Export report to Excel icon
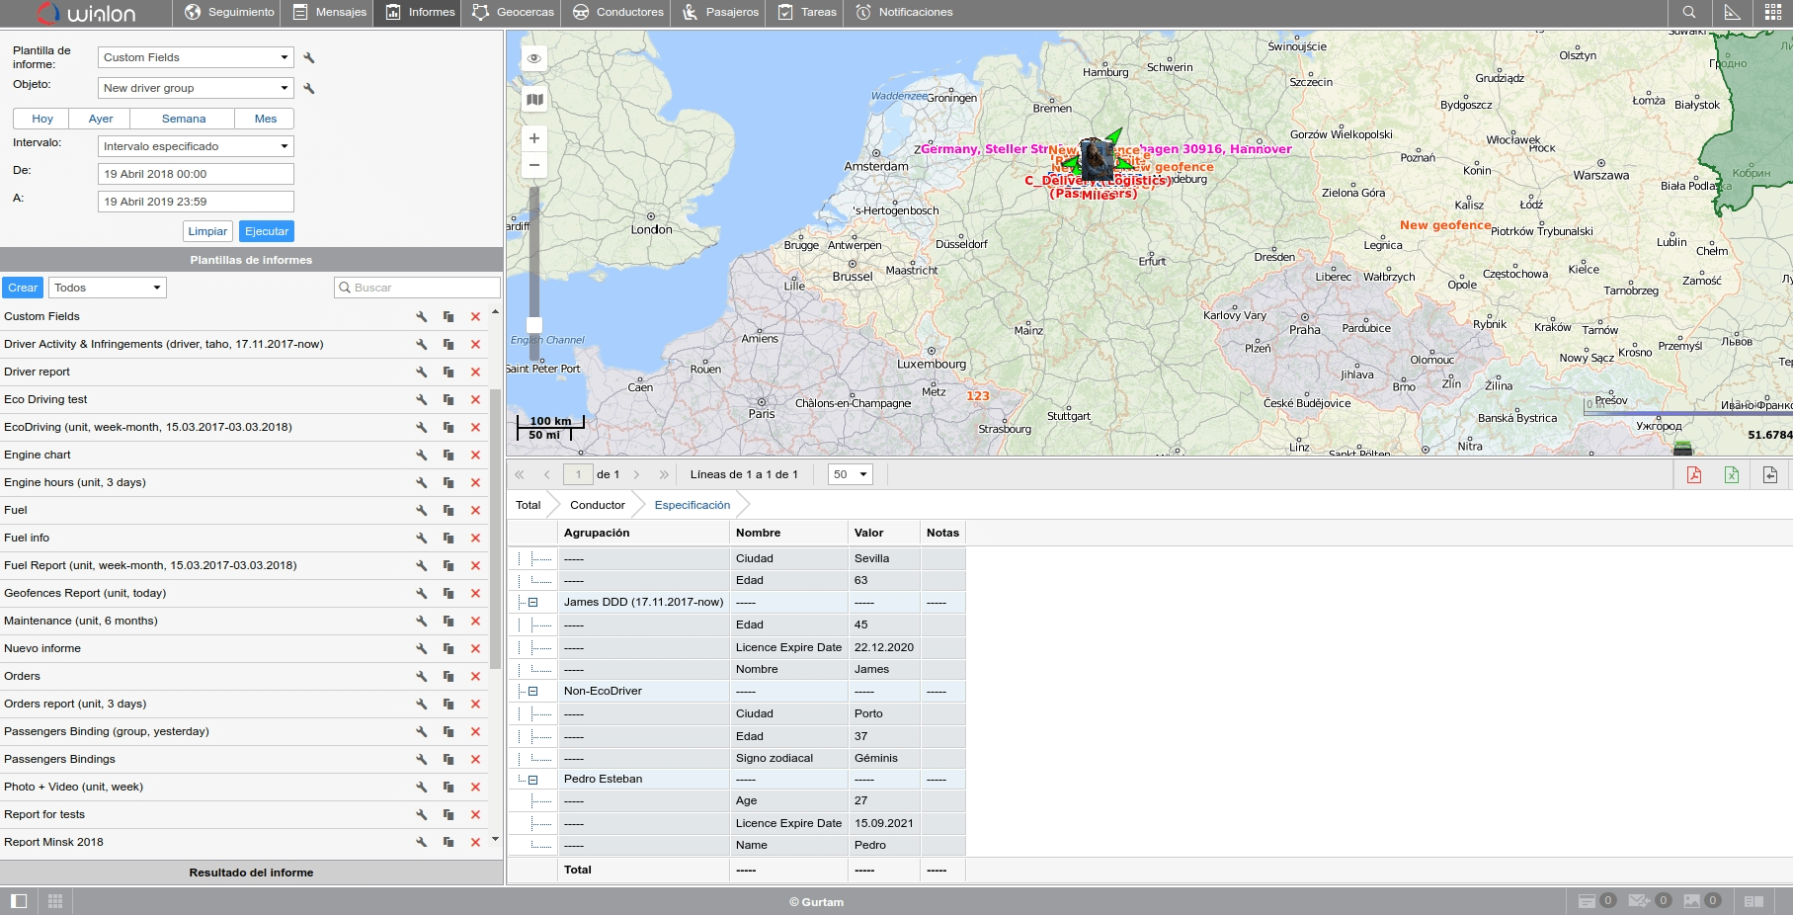Viewport: 1793px width, 915px height. (x=1732, y=475)
